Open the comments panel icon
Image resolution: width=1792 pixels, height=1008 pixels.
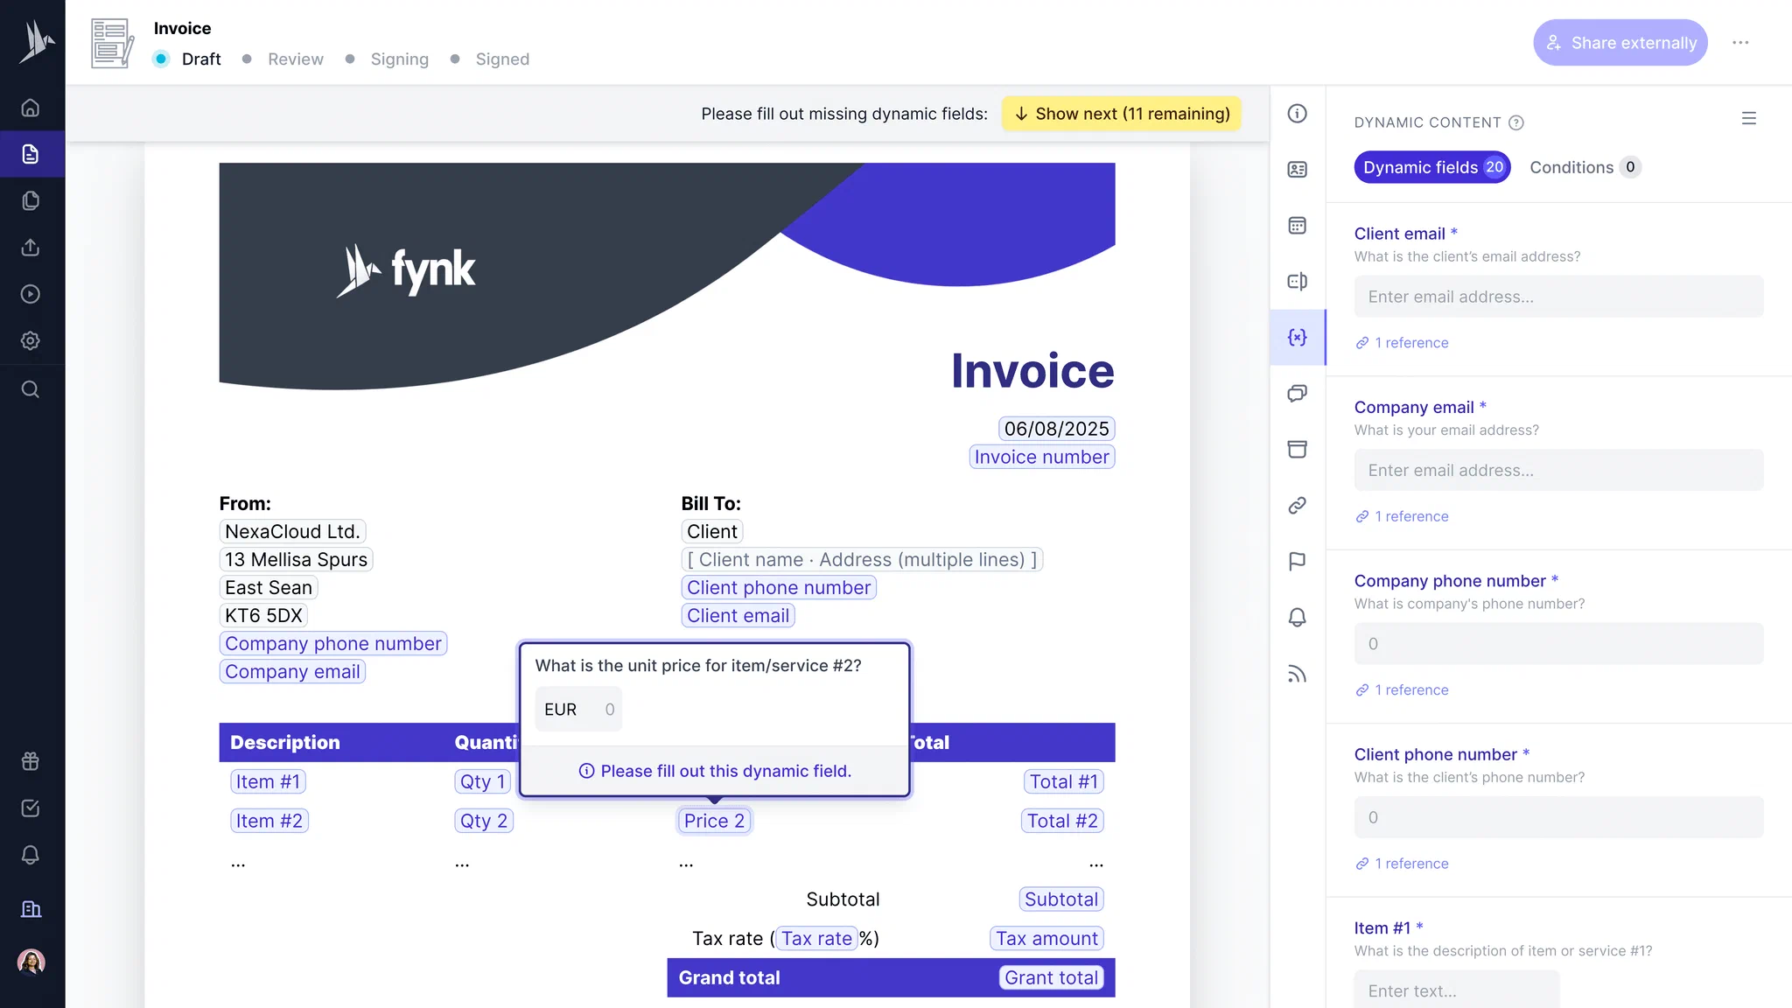coord(1298,393)
